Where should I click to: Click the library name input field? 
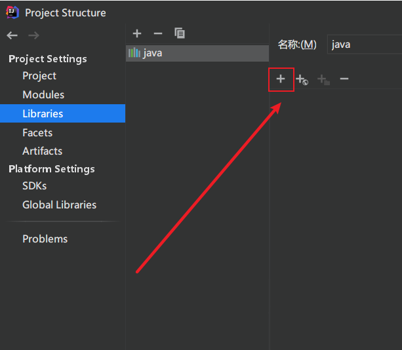tap(364, 45)
